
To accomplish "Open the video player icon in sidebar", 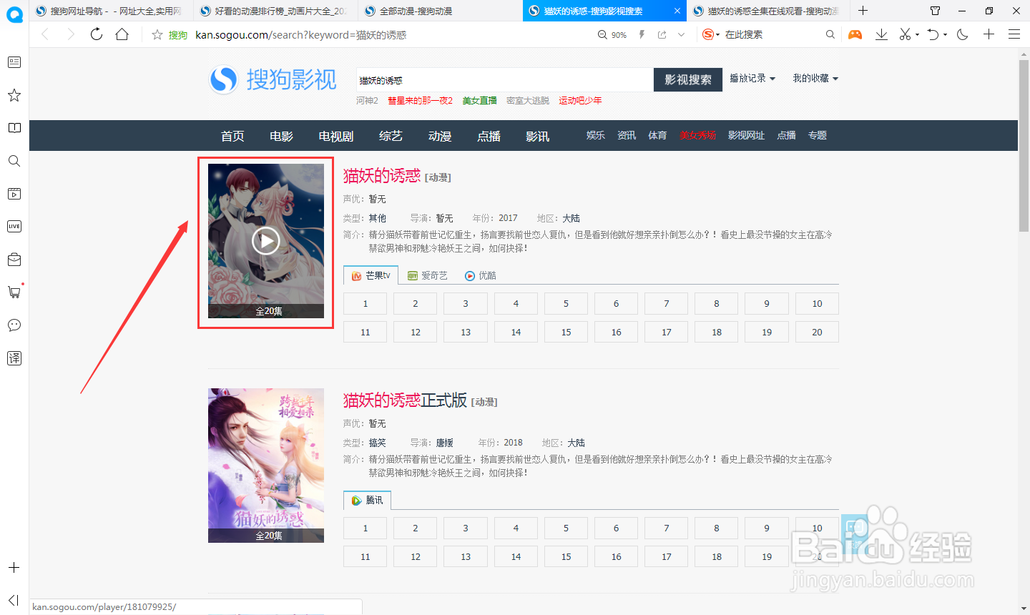I will tap(14, 194).
